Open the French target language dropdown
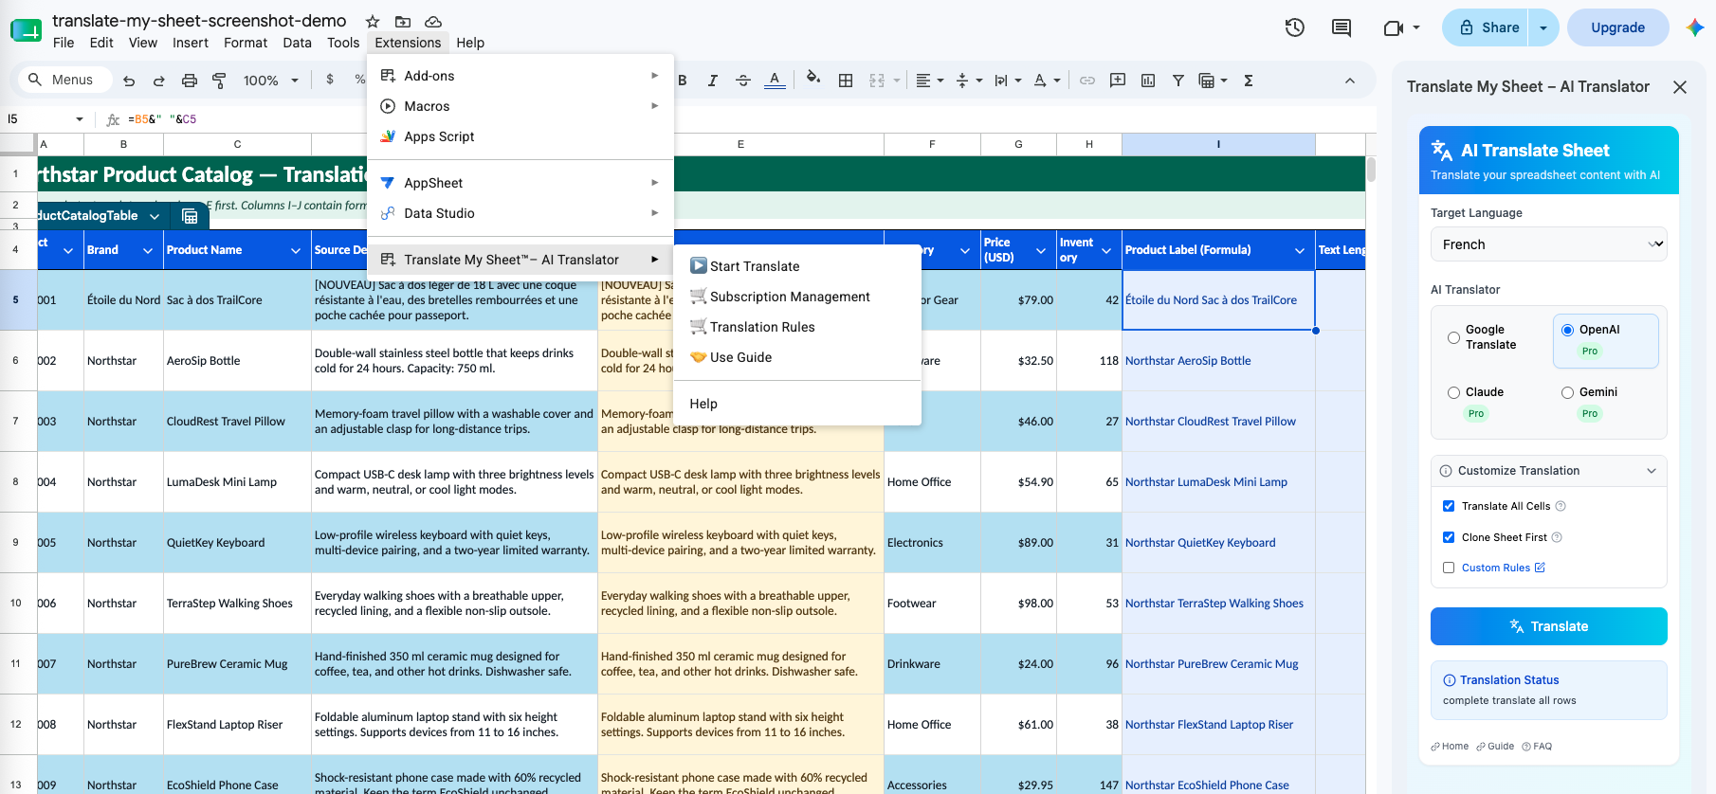The image size is (1716, 794). pos(1549,244)
